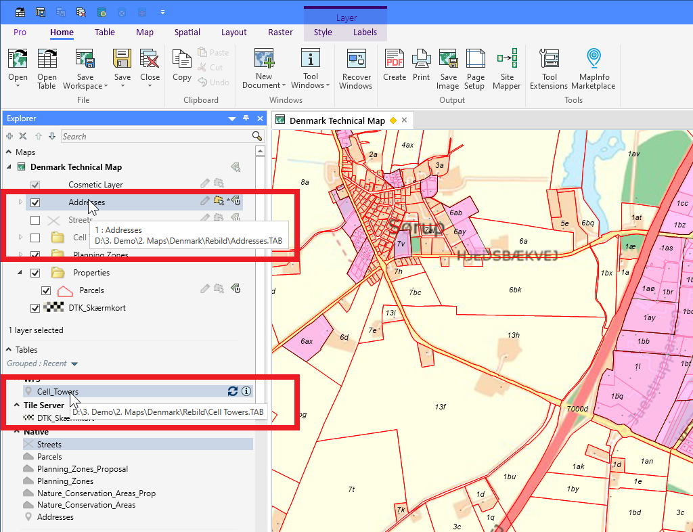Open the Labels contextual tab
The image size is (693, 532).
coord(365,32)
